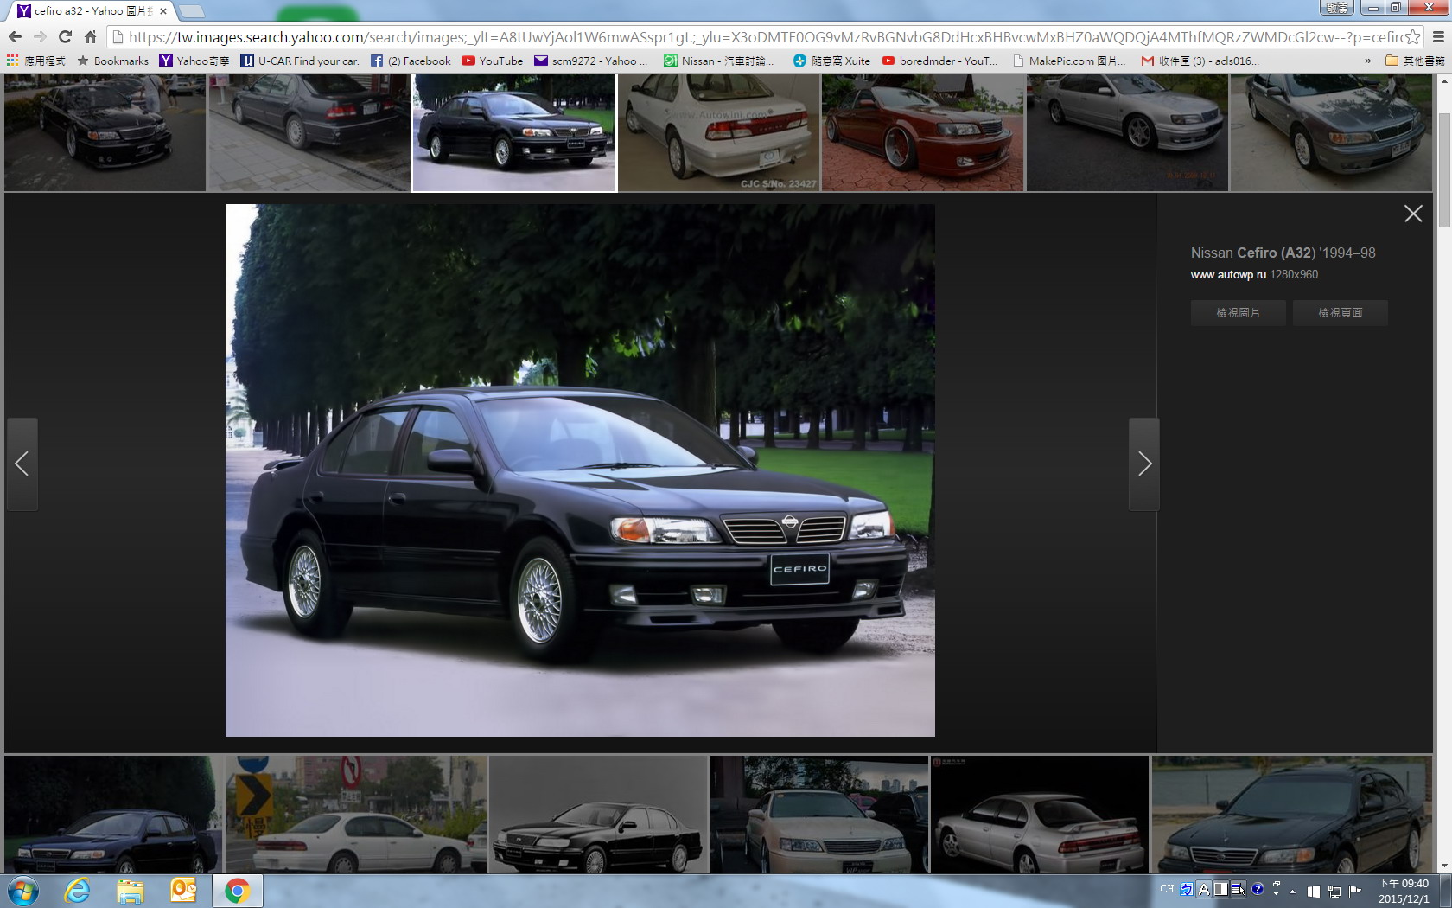The image size is (1452, 908).
Task: Open the Chrome hamburger menu
Action: (1438, 36)
